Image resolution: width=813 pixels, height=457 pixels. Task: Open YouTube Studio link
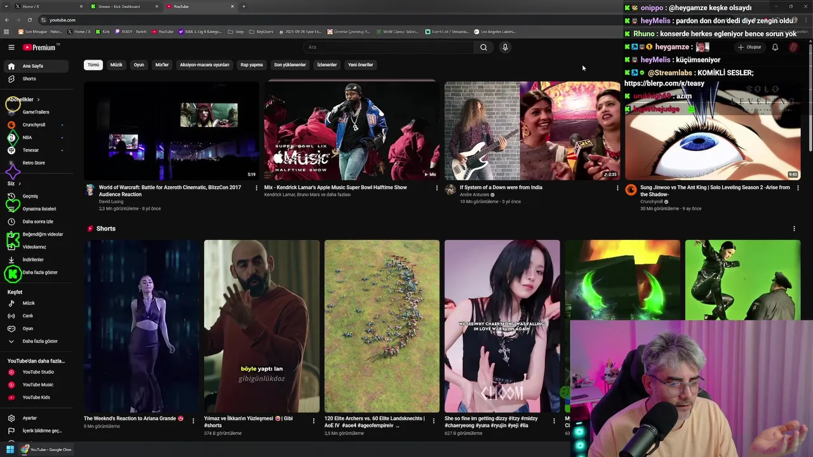pyautogui.click(x=37, y=372)
